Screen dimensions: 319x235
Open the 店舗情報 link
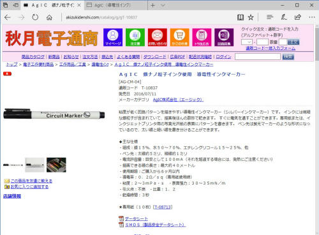click(12, 196)
